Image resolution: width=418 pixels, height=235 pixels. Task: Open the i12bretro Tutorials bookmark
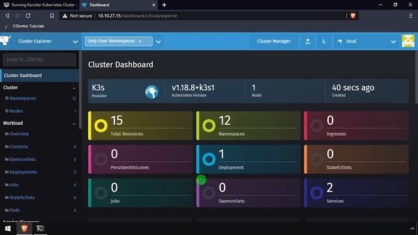coord(25,26)
